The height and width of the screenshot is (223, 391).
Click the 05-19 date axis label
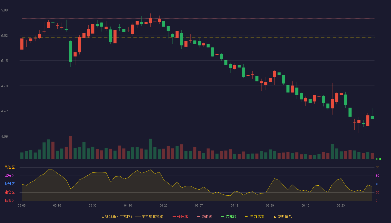(234, 205)
